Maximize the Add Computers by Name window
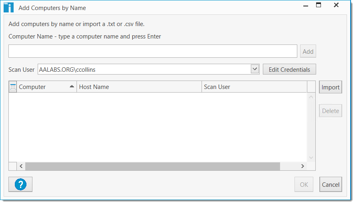 coord(319,5)
